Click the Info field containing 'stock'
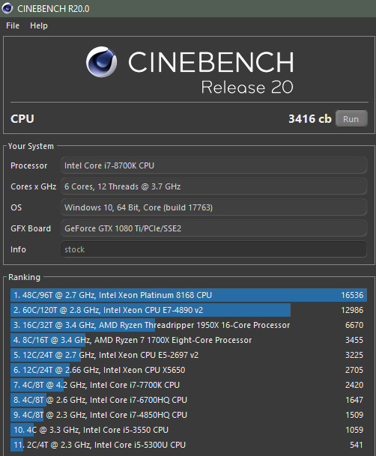 pos(213,249)
